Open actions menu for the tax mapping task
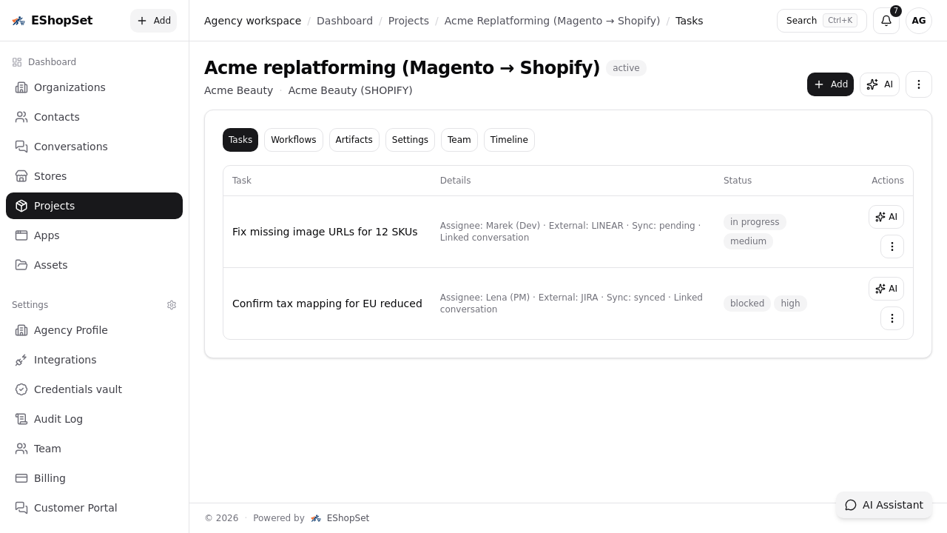 pos(892,318)
